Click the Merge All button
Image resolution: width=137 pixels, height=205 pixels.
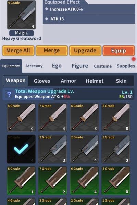[x=18, y=51]
